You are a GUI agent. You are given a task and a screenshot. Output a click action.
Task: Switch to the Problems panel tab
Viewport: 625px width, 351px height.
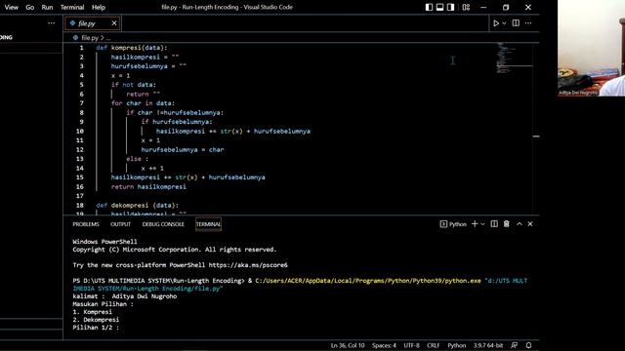click(x=86, y=224)
